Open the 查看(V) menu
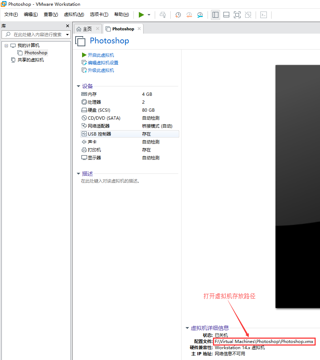This screenshot has width=320, height=360. (x=51, y=14)
